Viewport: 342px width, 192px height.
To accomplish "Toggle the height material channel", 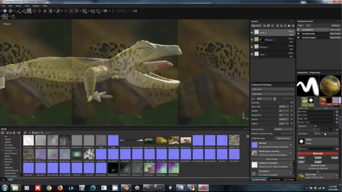I will [x=318, y=162].
